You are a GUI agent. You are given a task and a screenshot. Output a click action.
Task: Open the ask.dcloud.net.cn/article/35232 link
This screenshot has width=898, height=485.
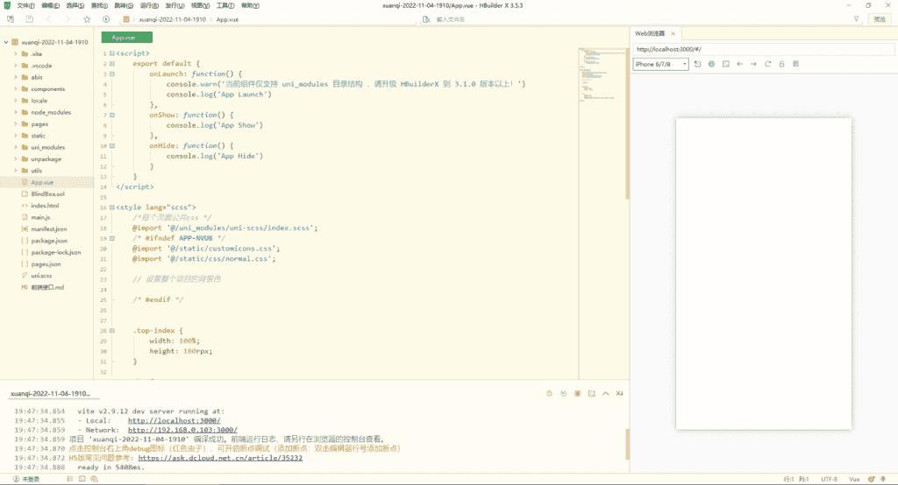pos(220,458)
